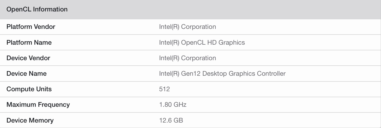Viewport: 381px width, 128px height.
Task: Select the "Device Name" row label
Action: 26,74
